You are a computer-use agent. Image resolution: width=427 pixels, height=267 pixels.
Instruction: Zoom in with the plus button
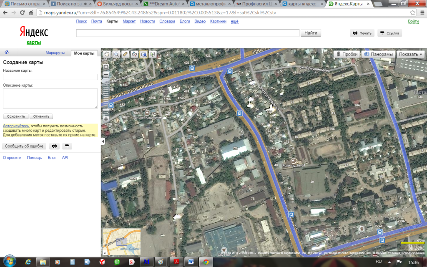click(106, 119)
